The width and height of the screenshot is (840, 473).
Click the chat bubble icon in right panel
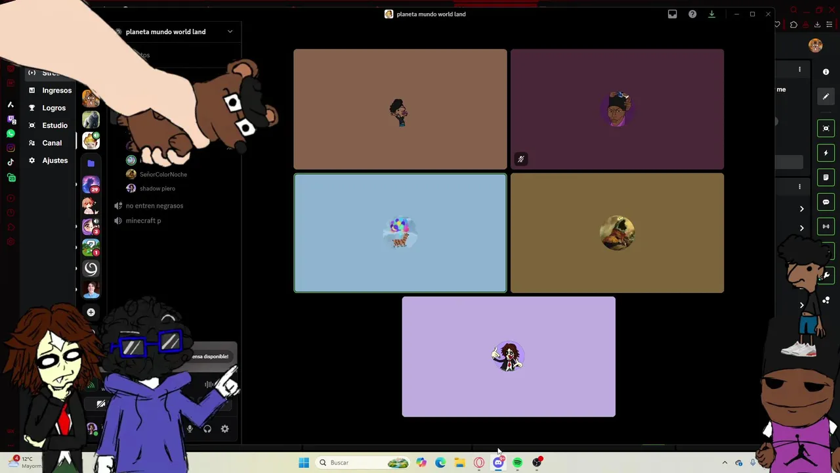826,202
